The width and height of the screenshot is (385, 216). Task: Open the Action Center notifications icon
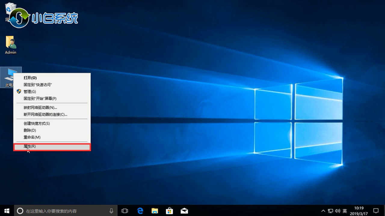coord(376,211)
